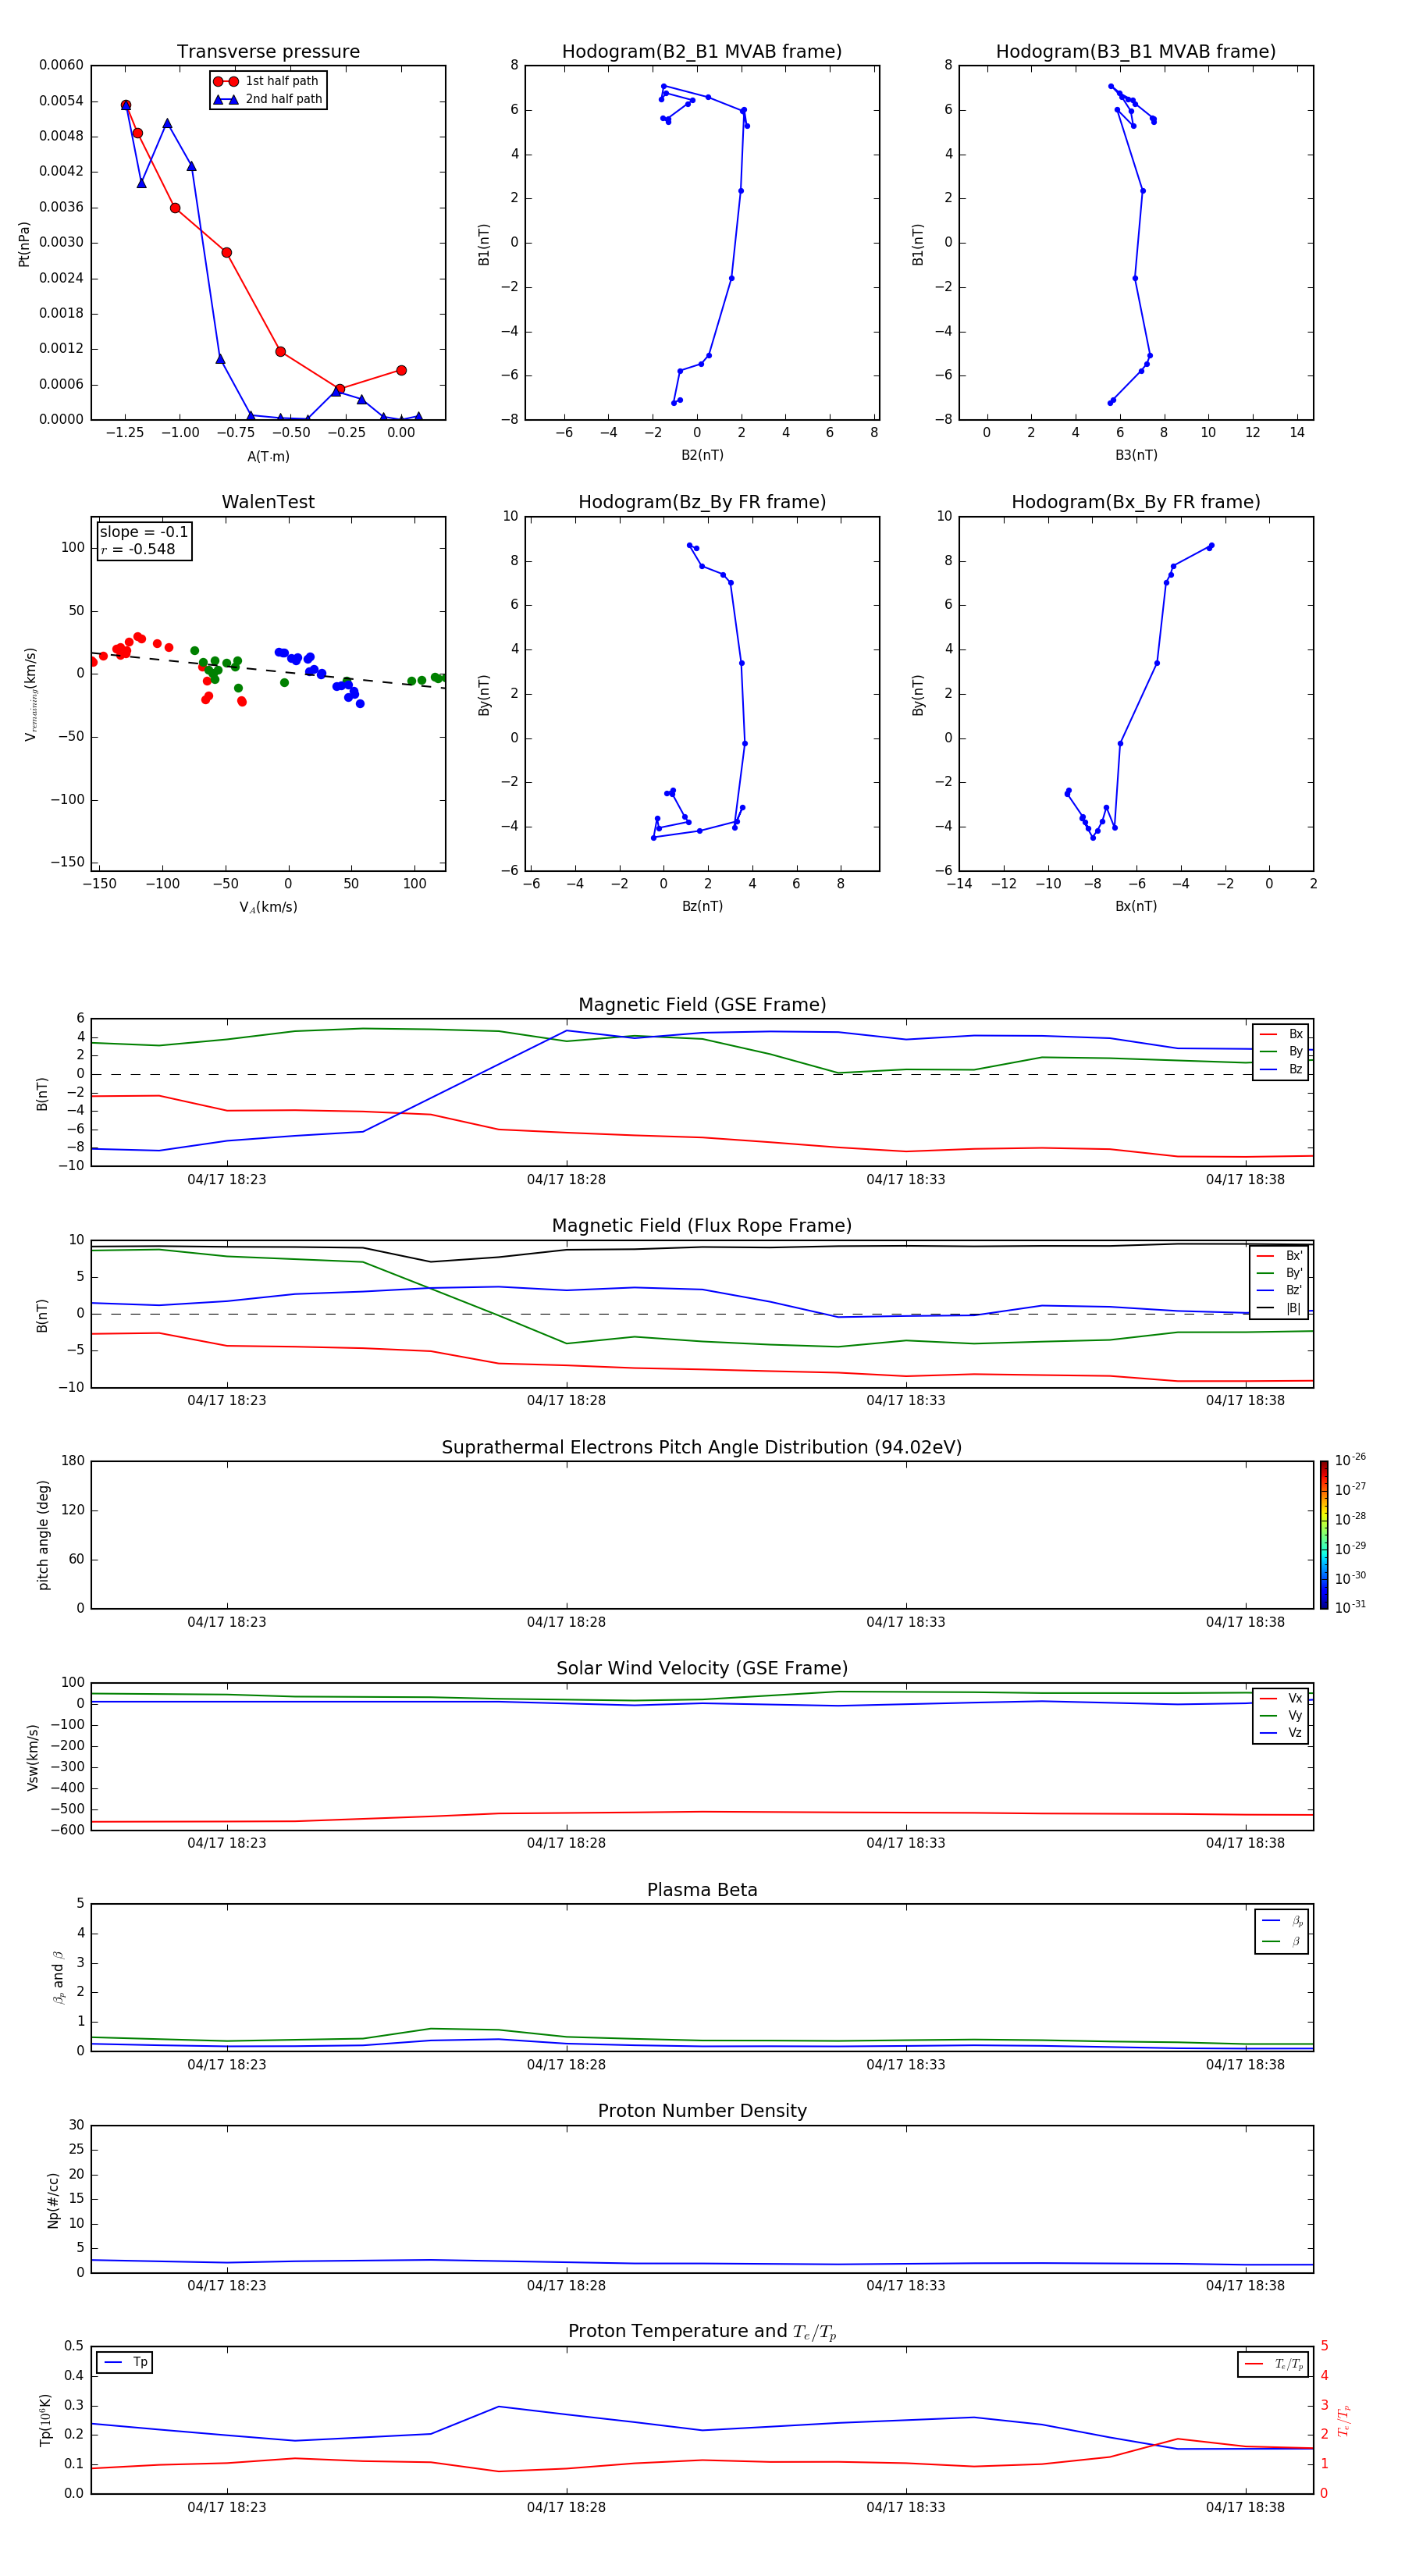Click the 'Magnetic Field (Flux Rope Frame)' title

click(x=702, y=1226)
